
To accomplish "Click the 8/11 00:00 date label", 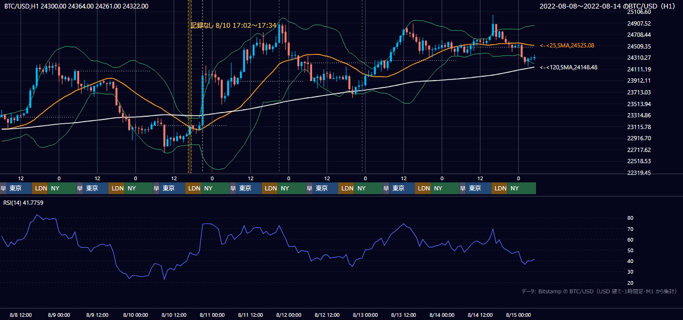I will point(212,315).
